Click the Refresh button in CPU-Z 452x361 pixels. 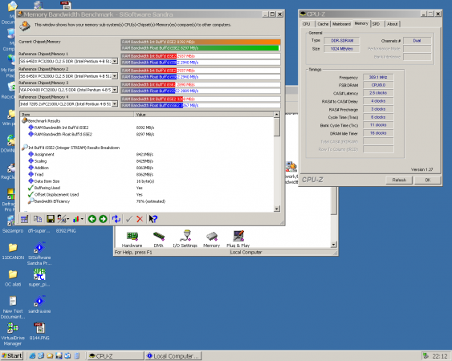(399, 180)
